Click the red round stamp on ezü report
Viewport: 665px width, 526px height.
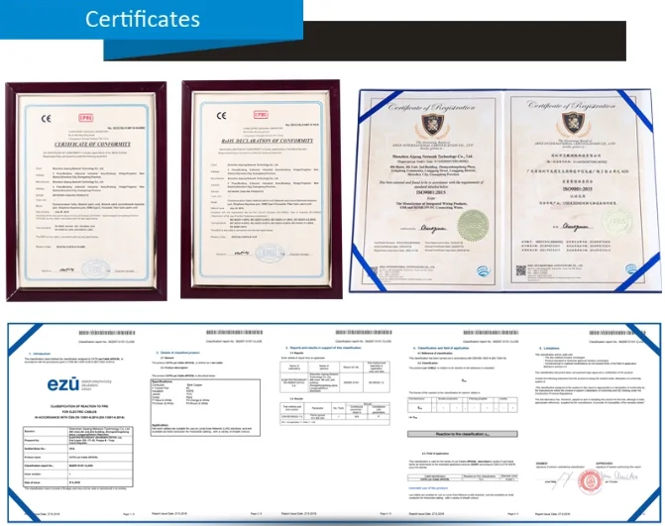(591, 482)
